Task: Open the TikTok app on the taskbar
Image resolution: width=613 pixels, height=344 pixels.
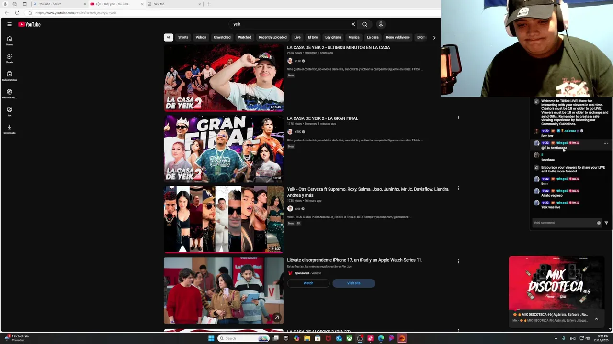Action: (x=370, y=338)
